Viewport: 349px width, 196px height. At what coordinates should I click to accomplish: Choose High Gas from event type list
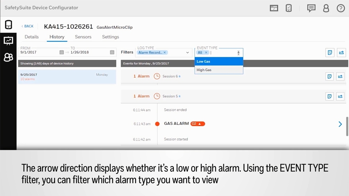(219, 70)
